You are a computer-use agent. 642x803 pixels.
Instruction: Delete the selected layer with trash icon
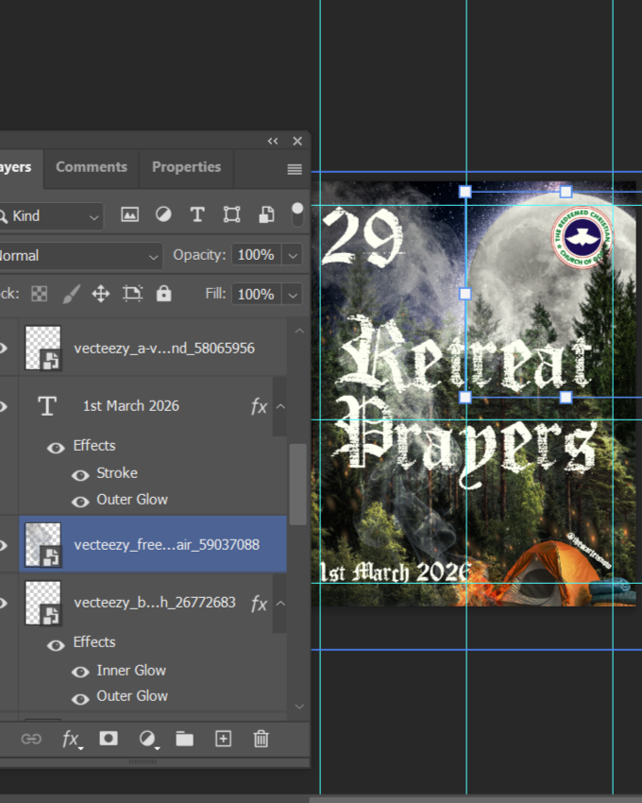262,739
